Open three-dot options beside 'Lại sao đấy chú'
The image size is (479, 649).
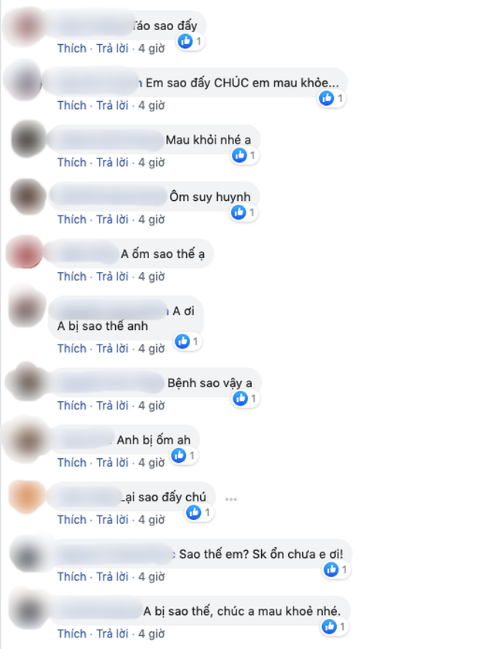(231, 499)
